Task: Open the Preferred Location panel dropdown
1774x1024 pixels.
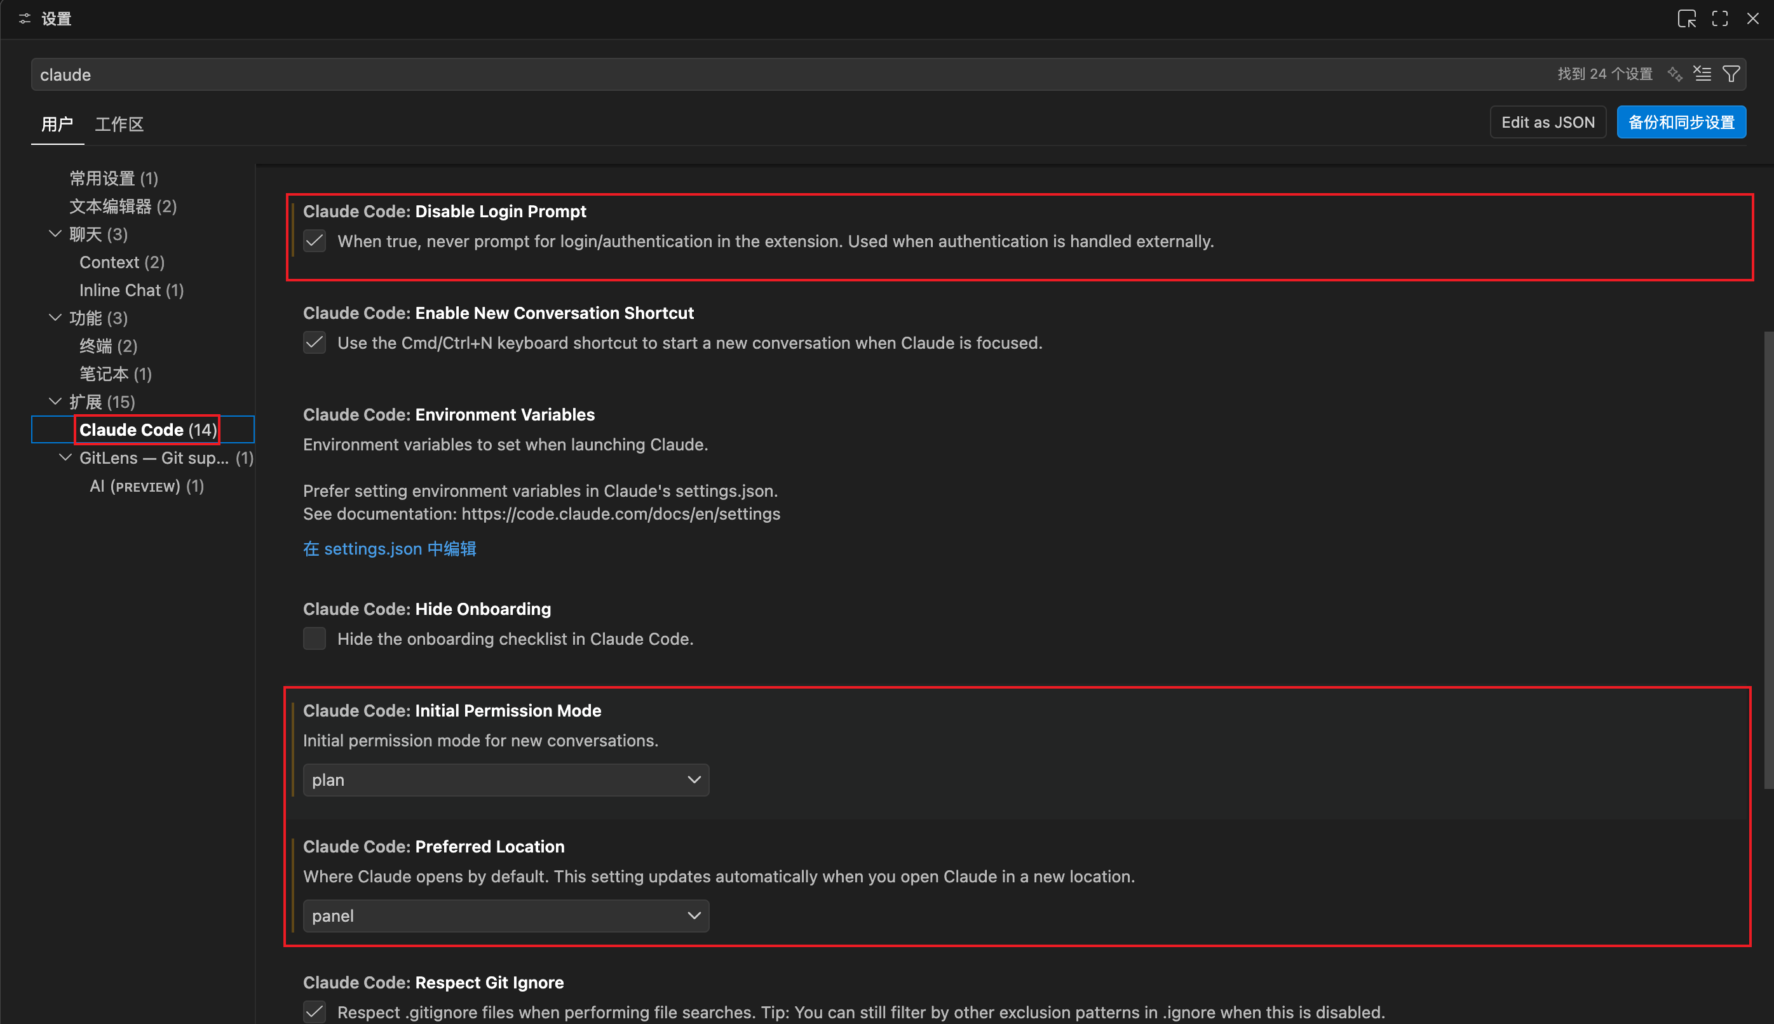Action: [506, 917]
